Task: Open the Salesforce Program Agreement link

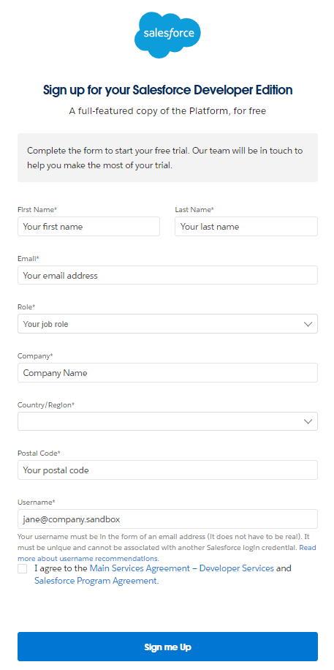Action: [x=95, y=581]
